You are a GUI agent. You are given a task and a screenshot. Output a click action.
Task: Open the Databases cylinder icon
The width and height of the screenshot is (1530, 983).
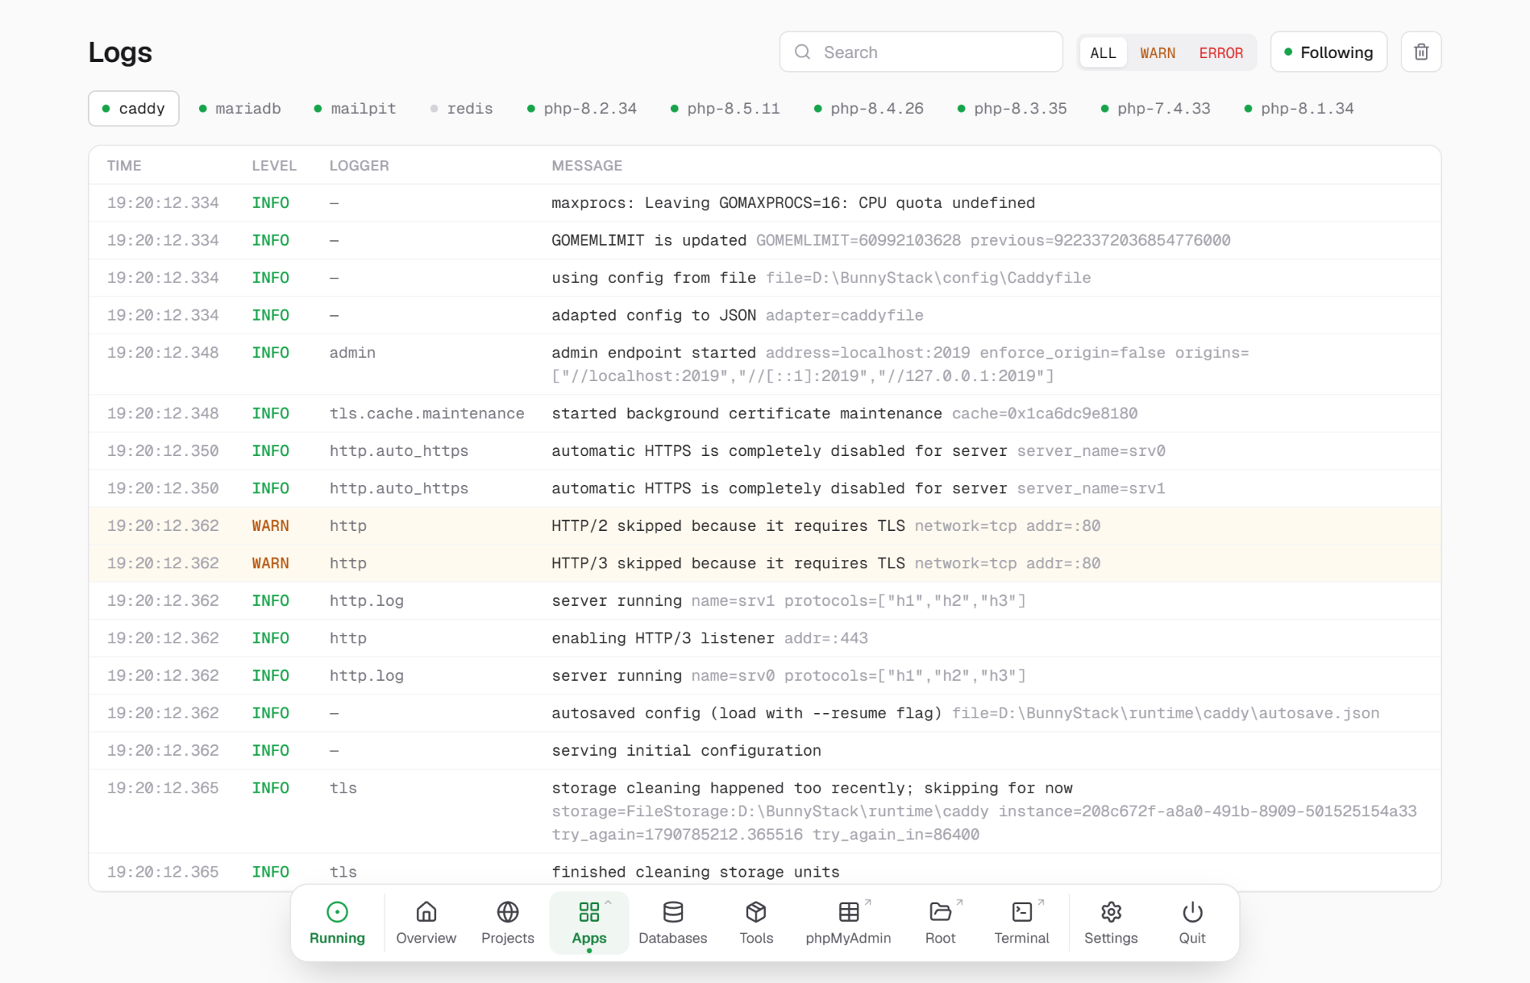click(x=673, y=911)
